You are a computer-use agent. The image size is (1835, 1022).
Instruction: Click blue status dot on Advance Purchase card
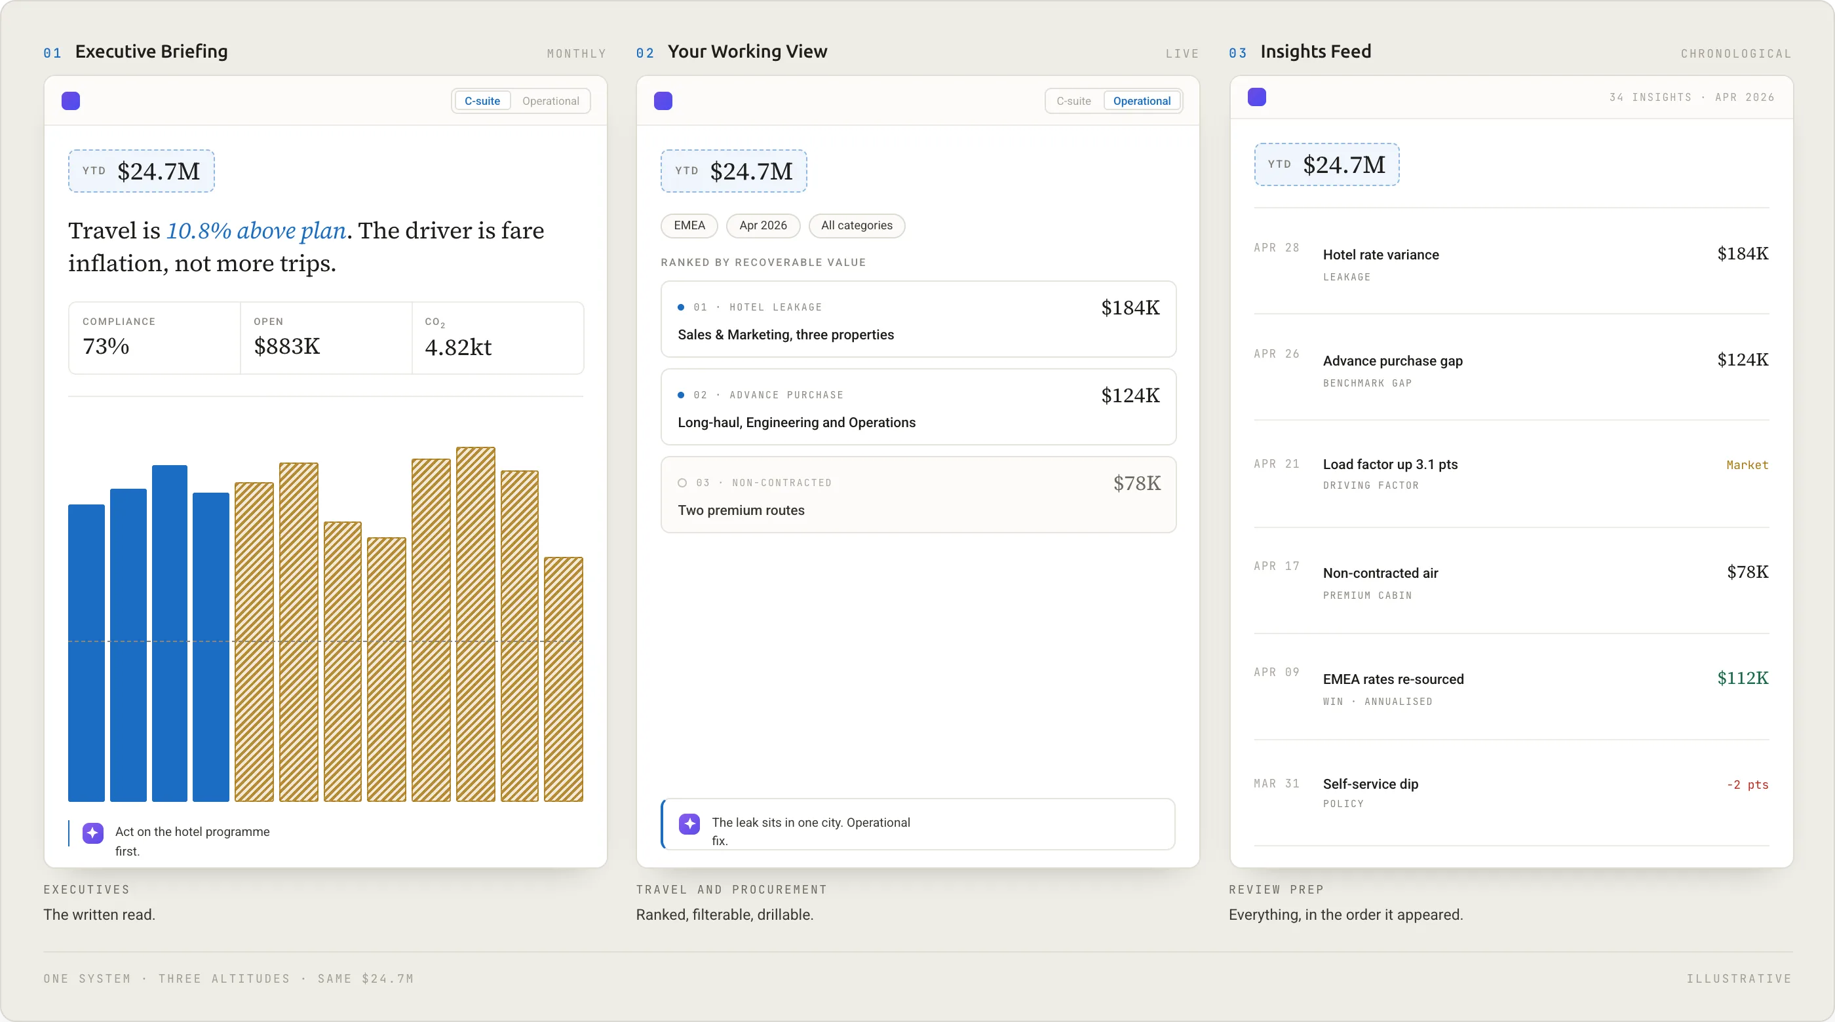tap(681, 395)
